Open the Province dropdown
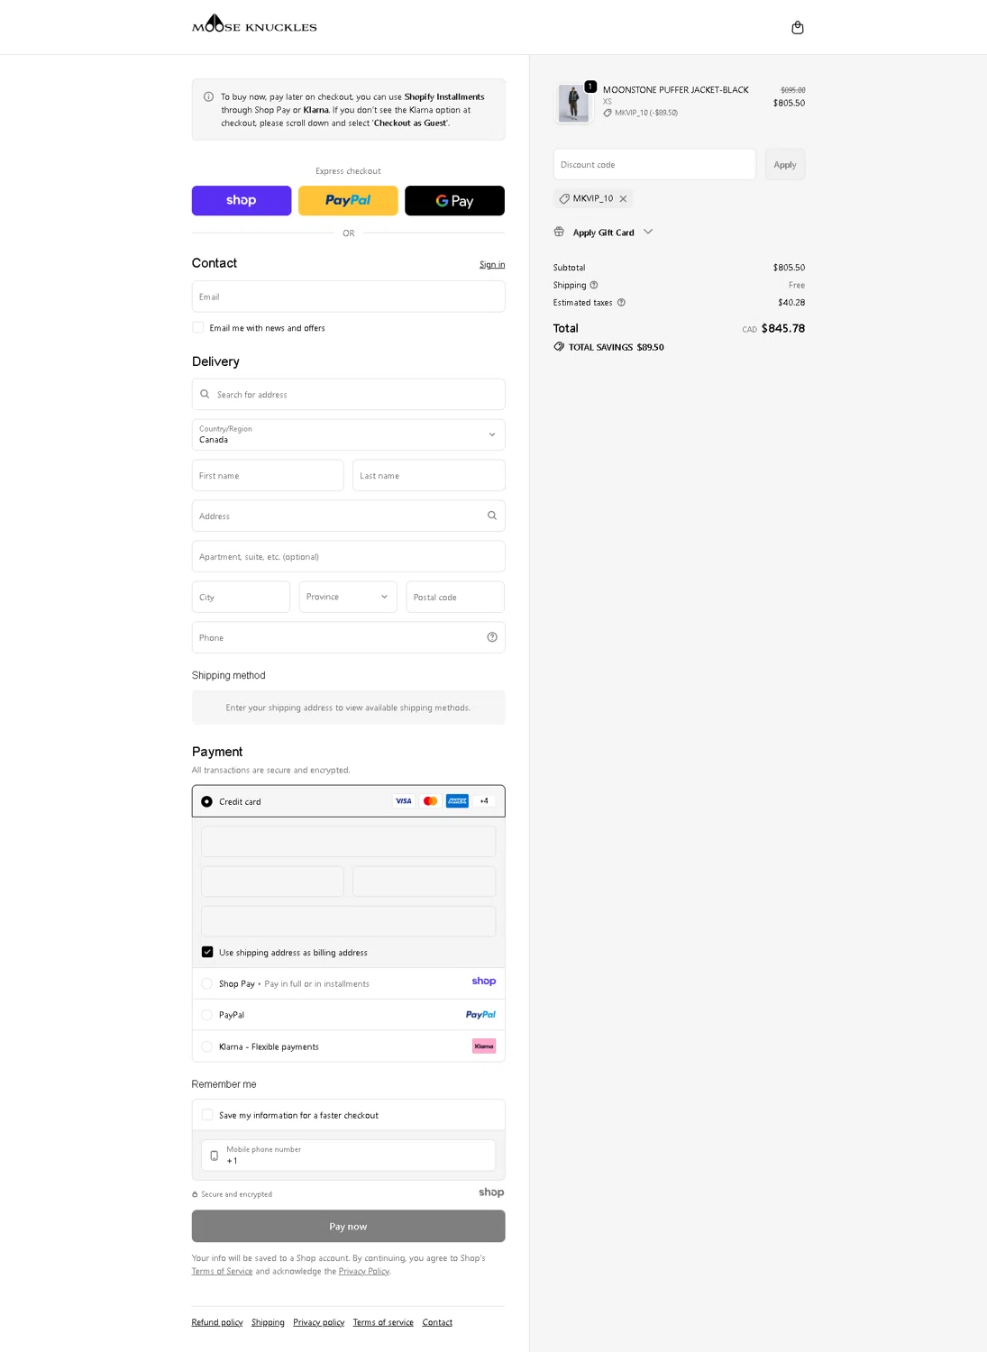Screen dimensions: 987x1352 coord(348,597)
